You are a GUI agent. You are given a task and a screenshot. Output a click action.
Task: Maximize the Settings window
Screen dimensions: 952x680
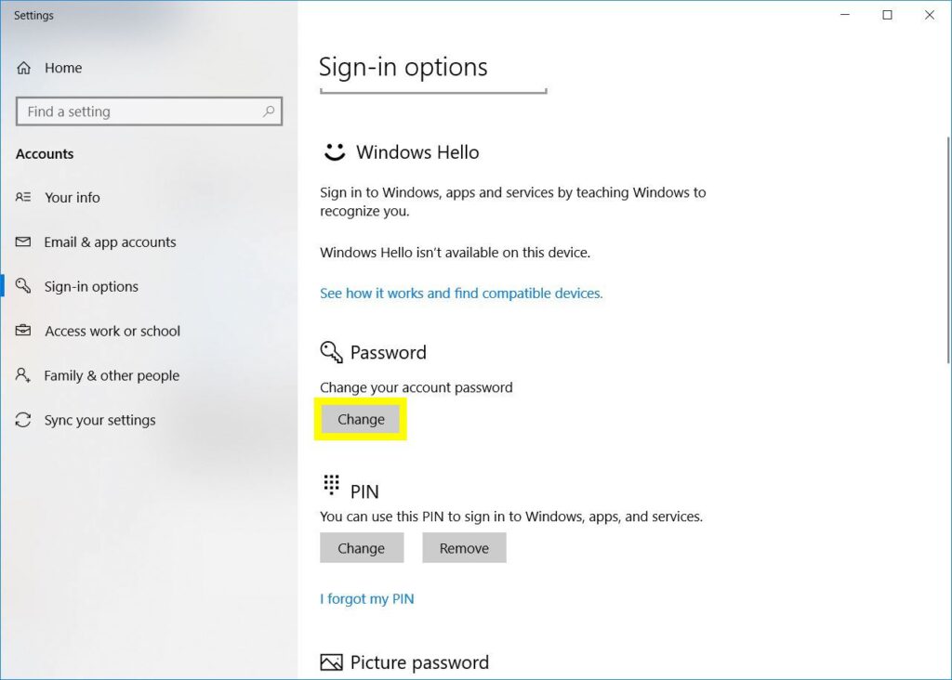pos(887,15)
